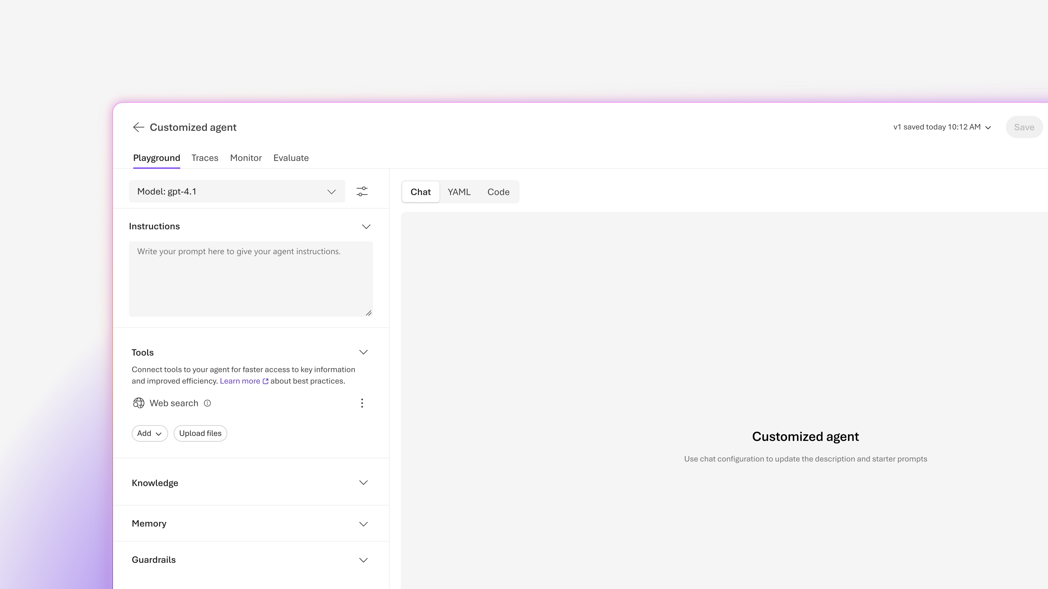
Task: Open the Evaluate tab
Action: point(291,158)
